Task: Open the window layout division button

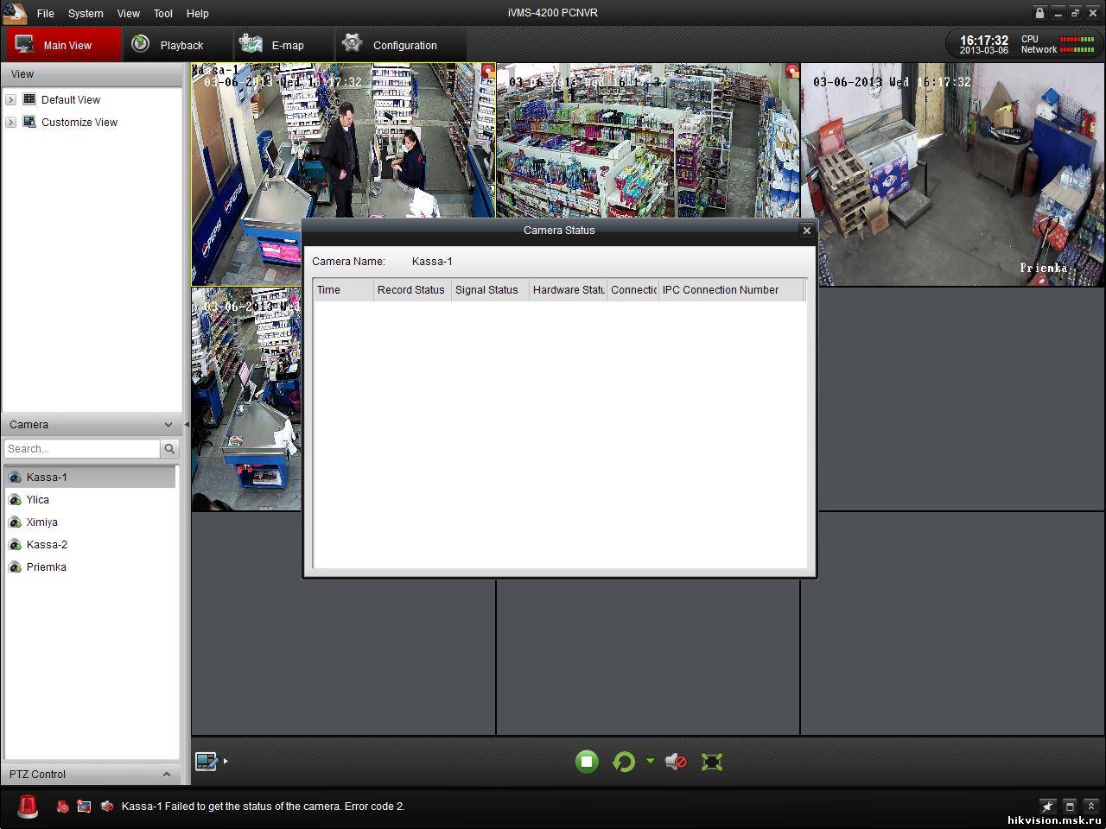Action: click(x=207, y=762)
